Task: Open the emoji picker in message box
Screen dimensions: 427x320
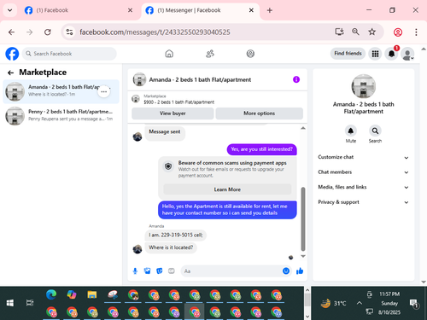Action: 286,271
